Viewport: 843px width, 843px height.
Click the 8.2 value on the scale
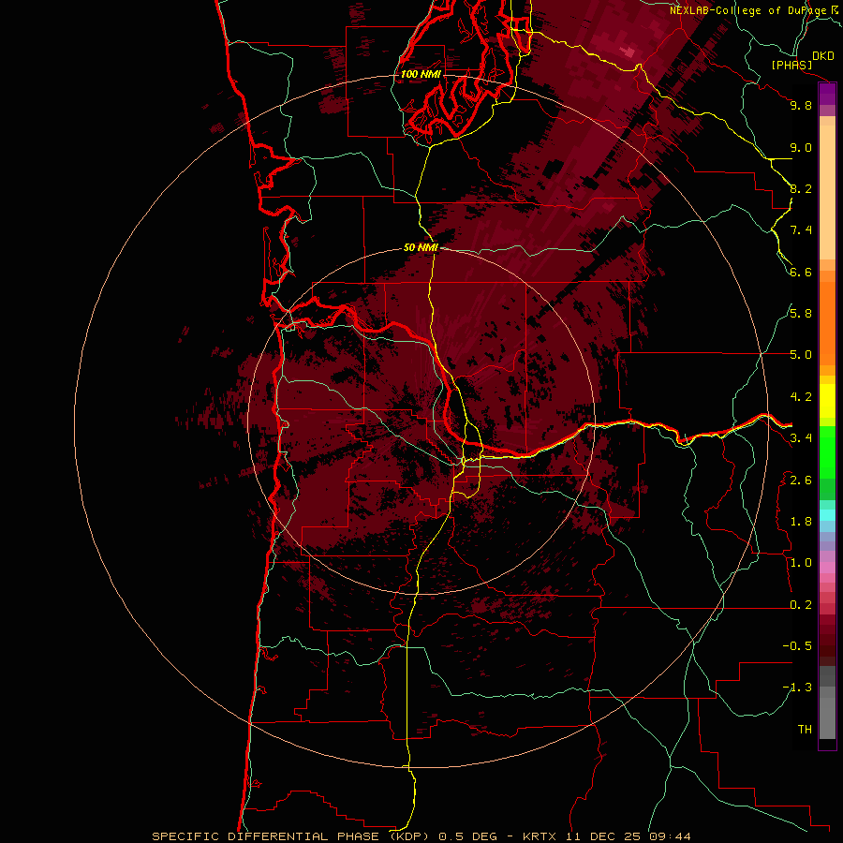coord(801,189)
